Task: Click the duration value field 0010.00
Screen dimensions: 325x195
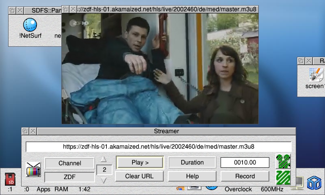Action: click(x=245, y=162)
